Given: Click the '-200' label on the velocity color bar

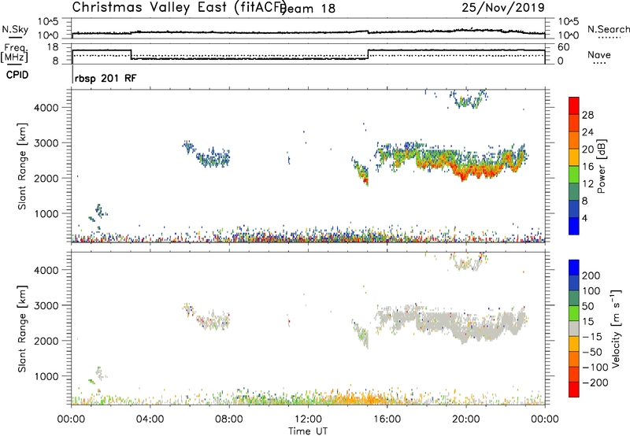Looking at the screenshot, I should (x=595, y=382).
